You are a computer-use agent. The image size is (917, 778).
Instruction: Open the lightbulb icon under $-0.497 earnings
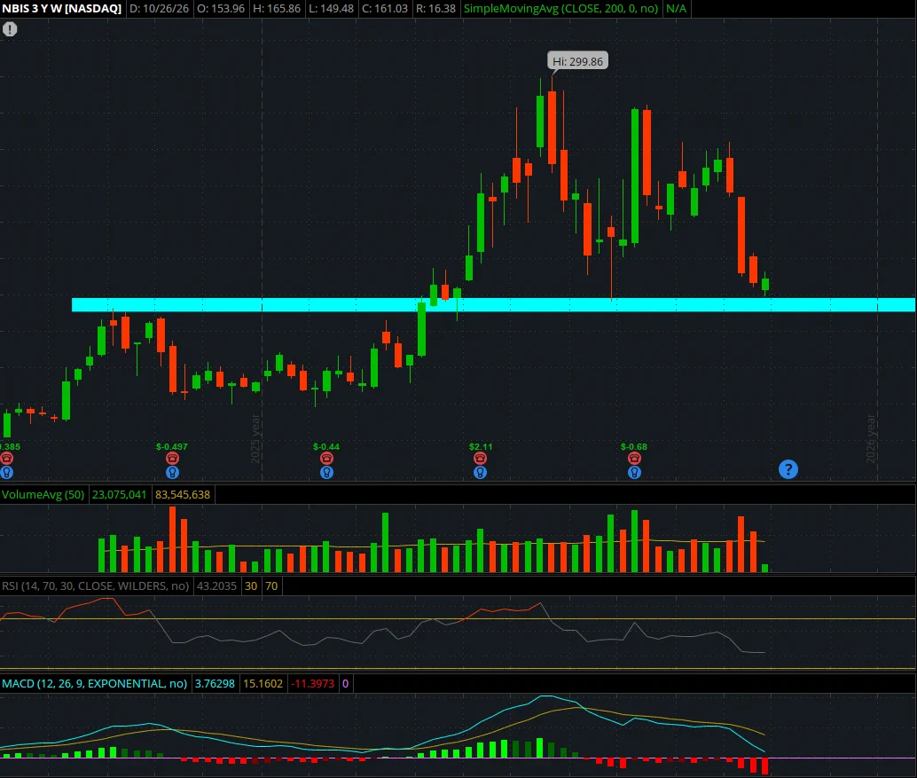coord(172,472)
